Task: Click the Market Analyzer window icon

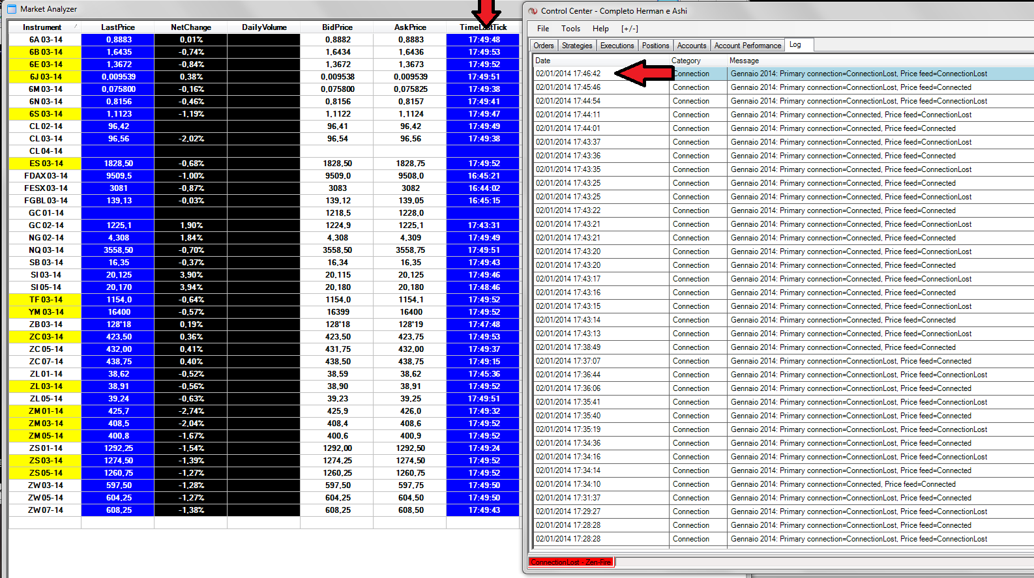Action: tap(12, 9)
